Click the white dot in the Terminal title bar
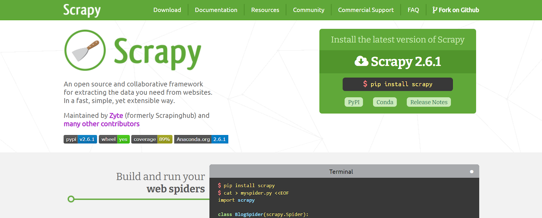Screen dimensions: 542x218 click(x=472, y=172)
